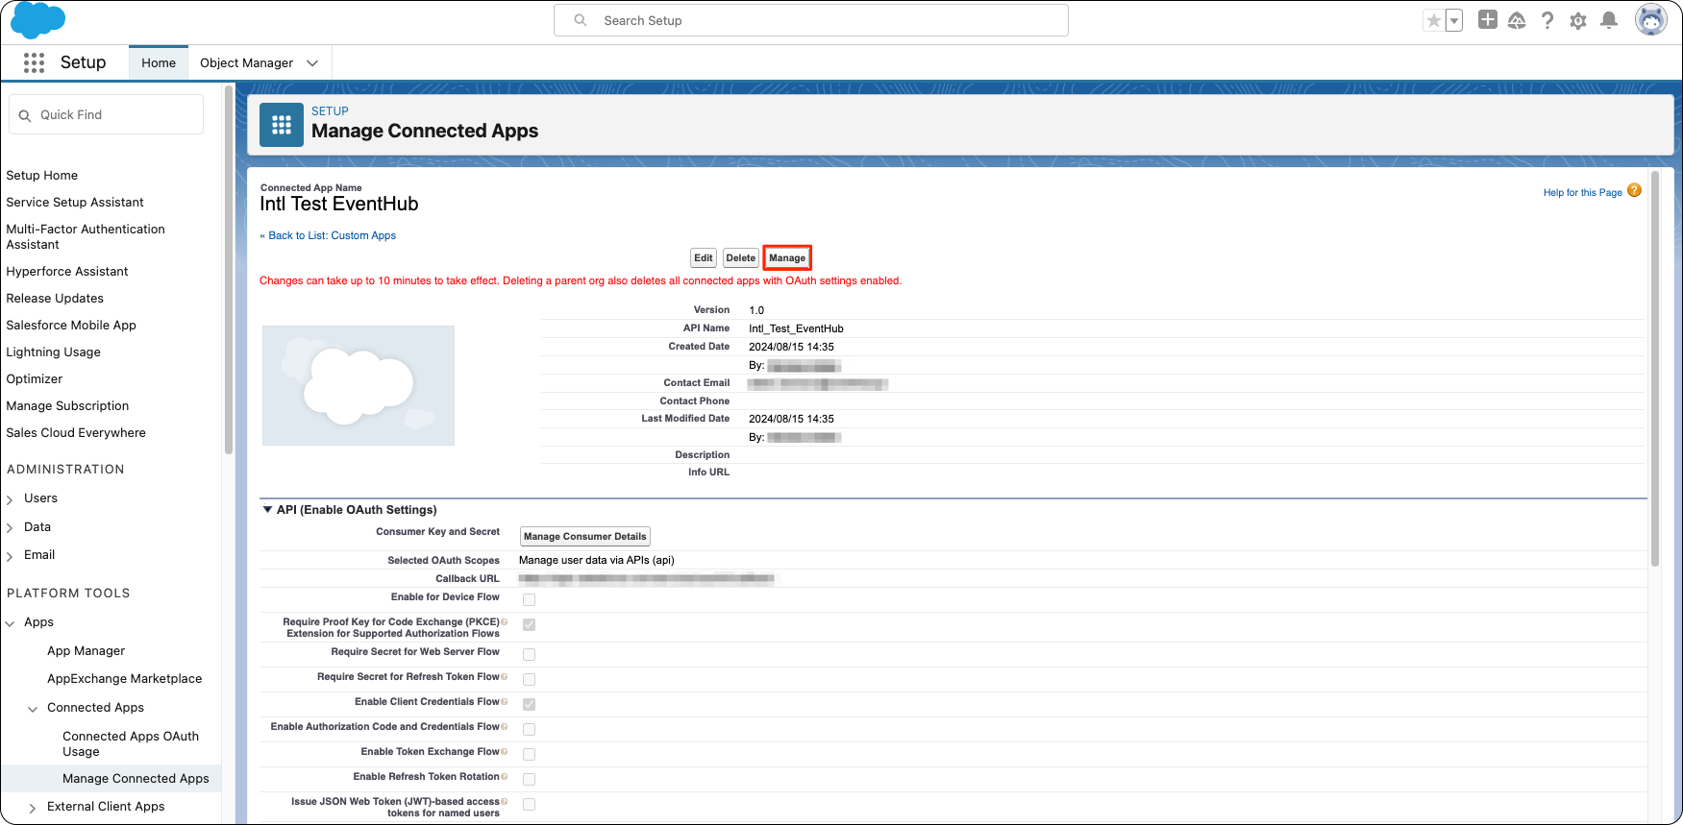Image resolution: width=1683 pixels, height=825 pixels.
Task: Go Back to List: Custom Apps
Action: 328,235
